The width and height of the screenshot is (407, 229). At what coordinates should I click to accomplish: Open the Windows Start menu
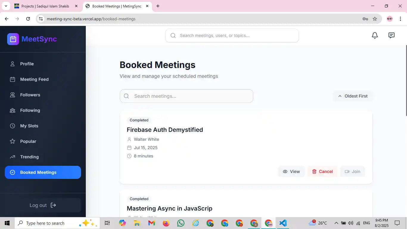coord(7,223)
